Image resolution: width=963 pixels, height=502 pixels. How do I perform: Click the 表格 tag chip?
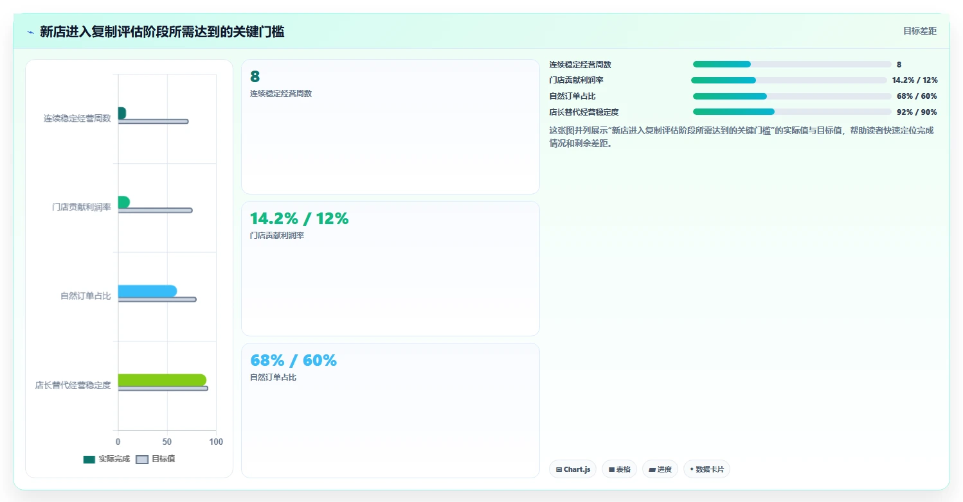[620, 469]
